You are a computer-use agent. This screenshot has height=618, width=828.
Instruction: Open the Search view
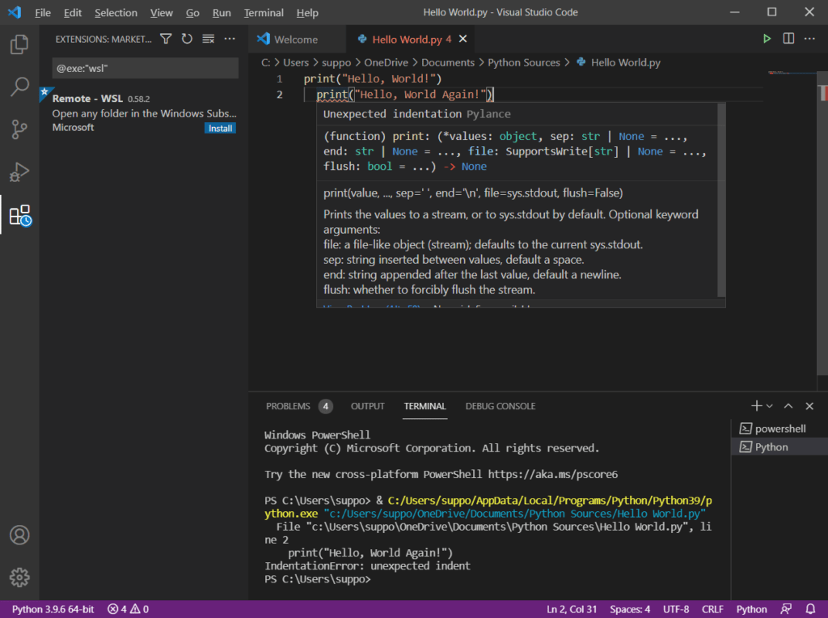tap(19, 87)
